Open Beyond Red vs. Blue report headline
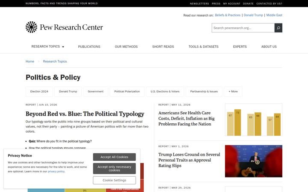 pyautogui.click(x=85, y=114)
